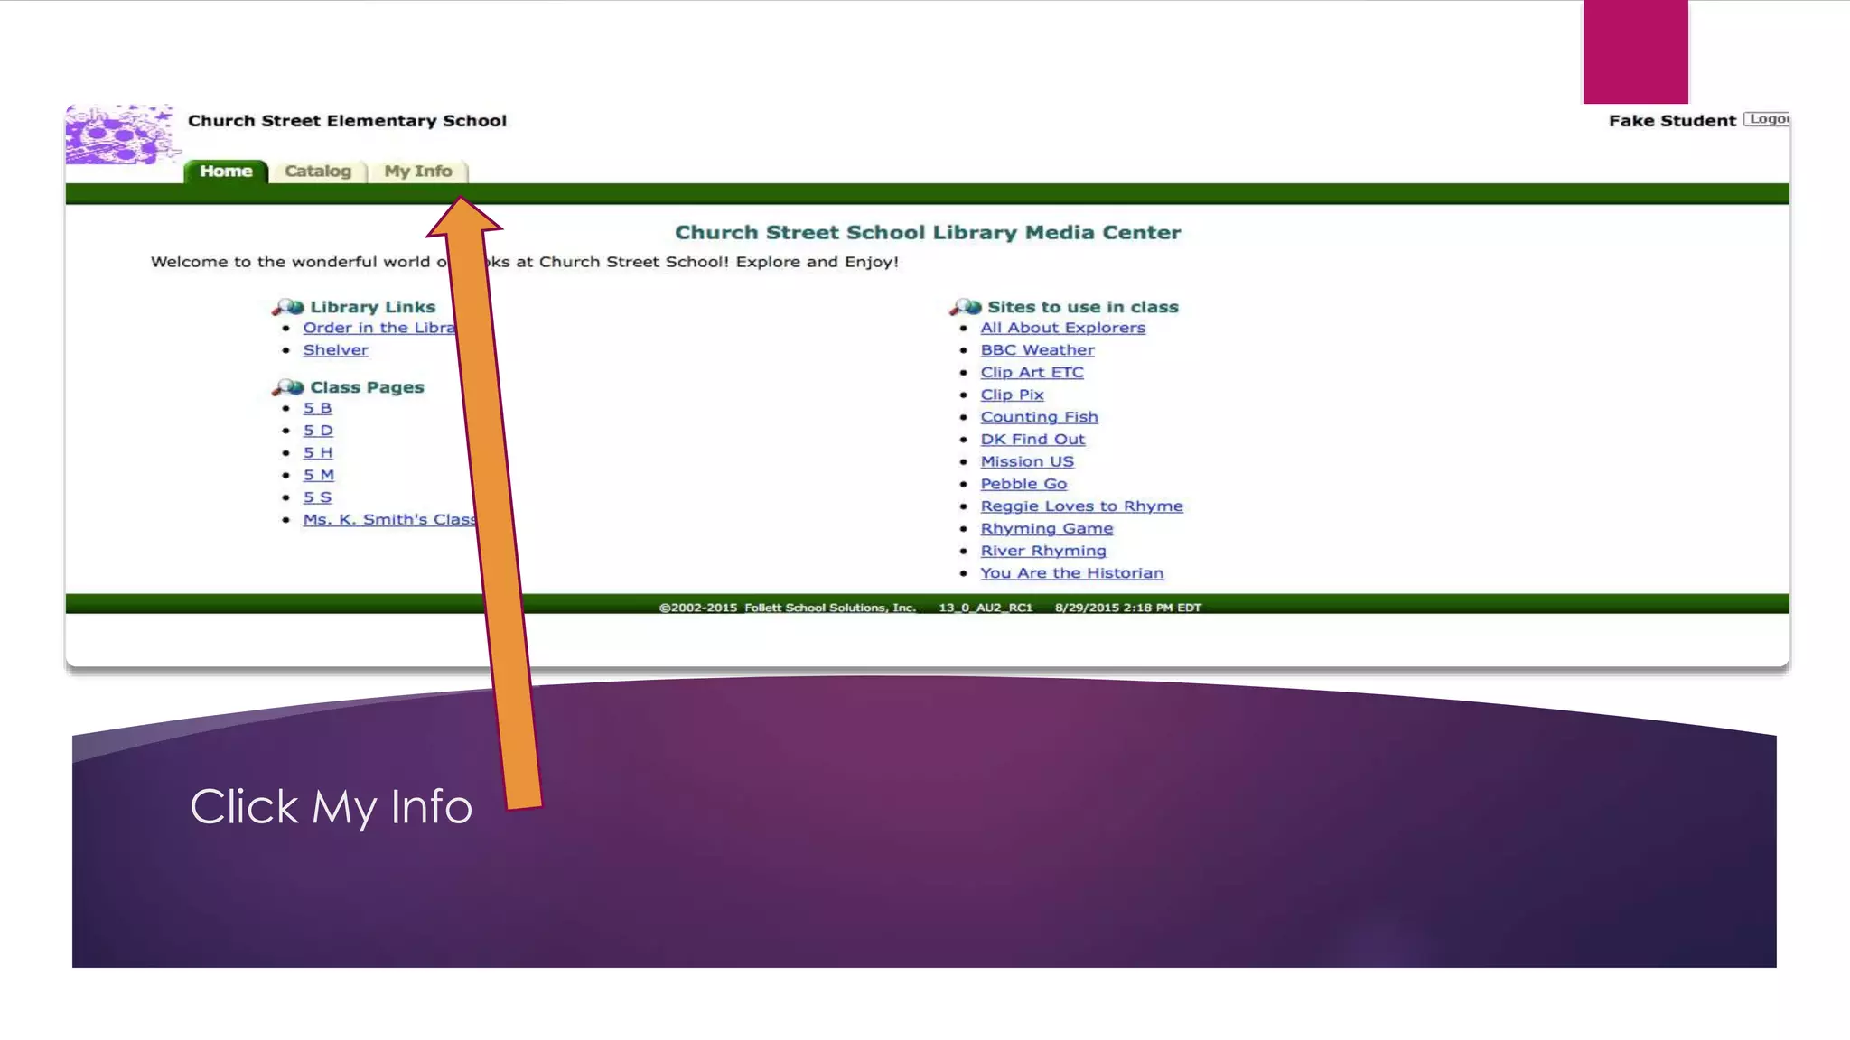Click the magnifier icon beside Sites to use in class
Screen dimensions: 1850x1040
pos(966,308)
